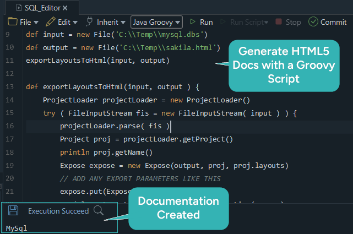This screenshot has height=234, width=353.
Task: Switch to the SQL_Editor tab
Action: 42,8
